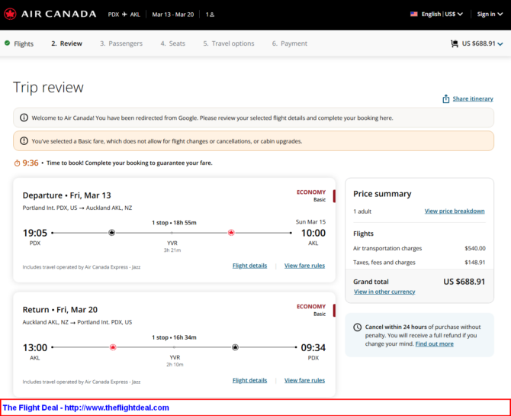
Task: Select the 3. Passengers step
Action: 121,44
